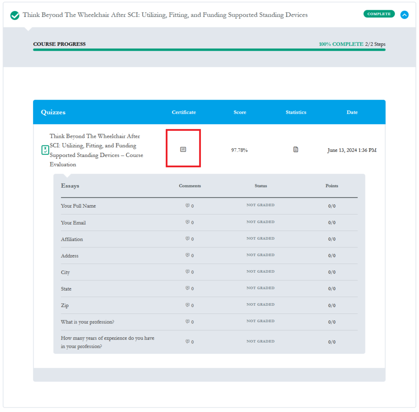Click the green COMPLETE status badge
The width and height of the screenshot is (419, 412).
click(378, 14)
